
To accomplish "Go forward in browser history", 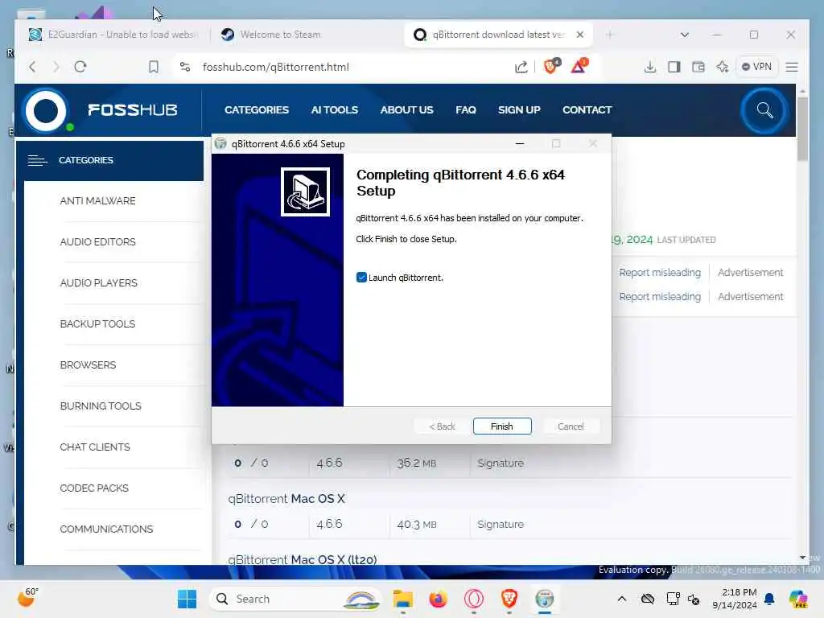I will (x=56, y=67).
